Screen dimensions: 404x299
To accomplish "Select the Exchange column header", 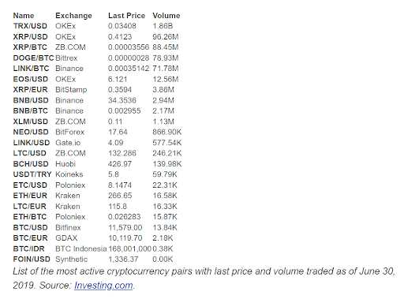I will (x=73, y=16).
